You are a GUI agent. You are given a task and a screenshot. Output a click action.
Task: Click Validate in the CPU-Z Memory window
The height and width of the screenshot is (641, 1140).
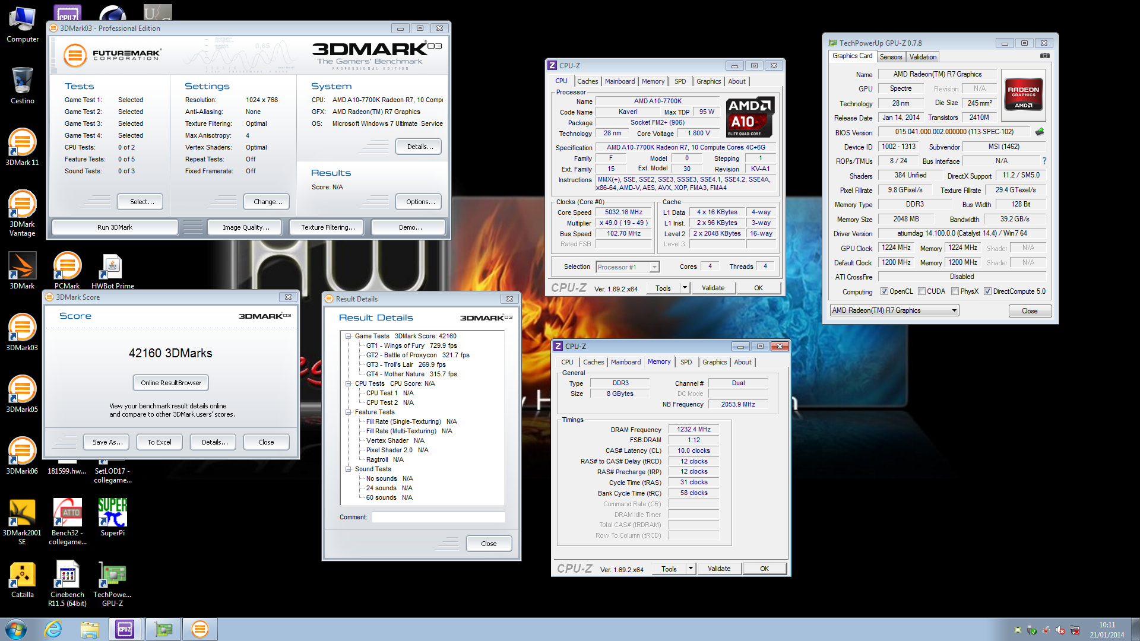point(719,569)
